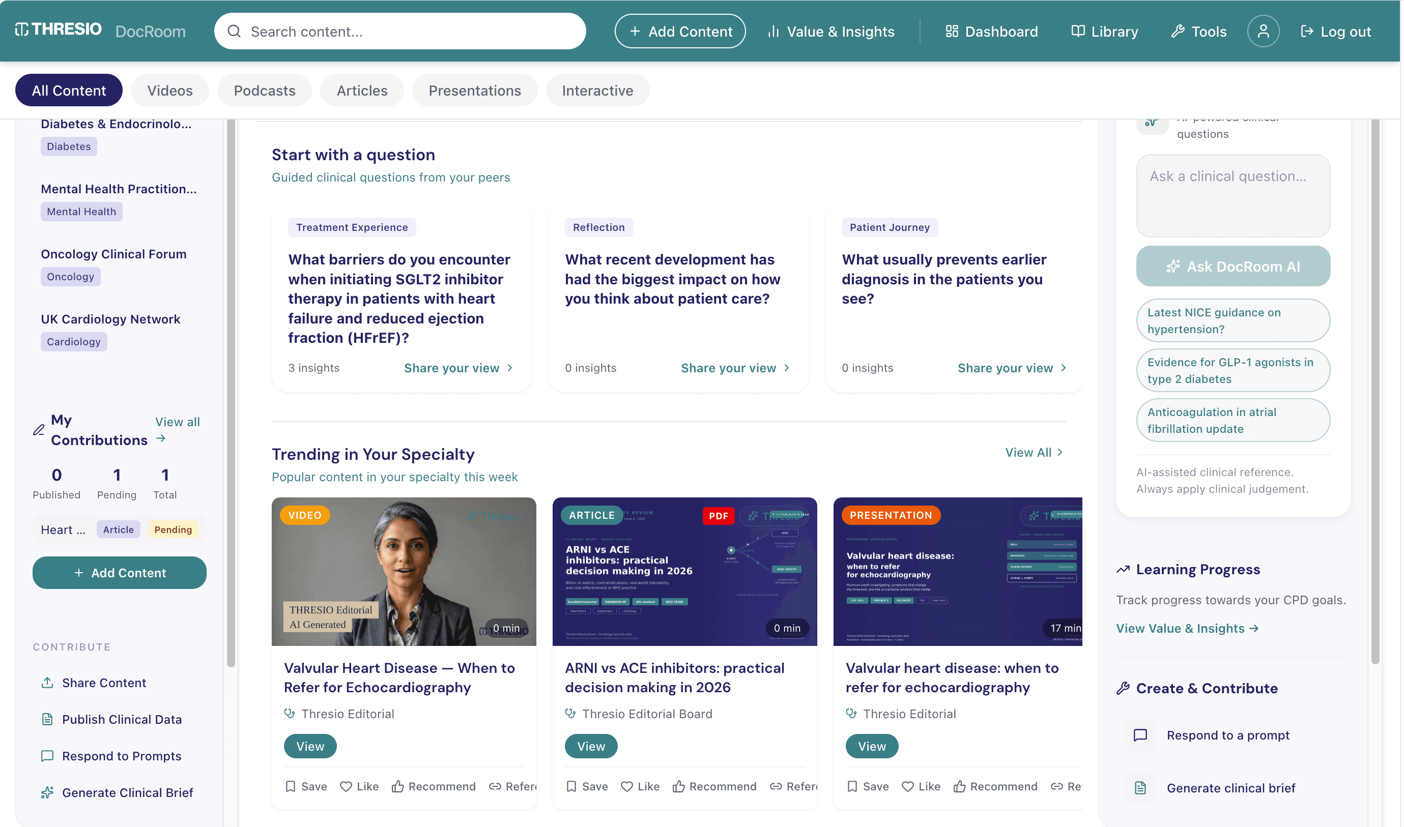
Task: Open Share Content in Contribute sidebar
Action: 94,683
